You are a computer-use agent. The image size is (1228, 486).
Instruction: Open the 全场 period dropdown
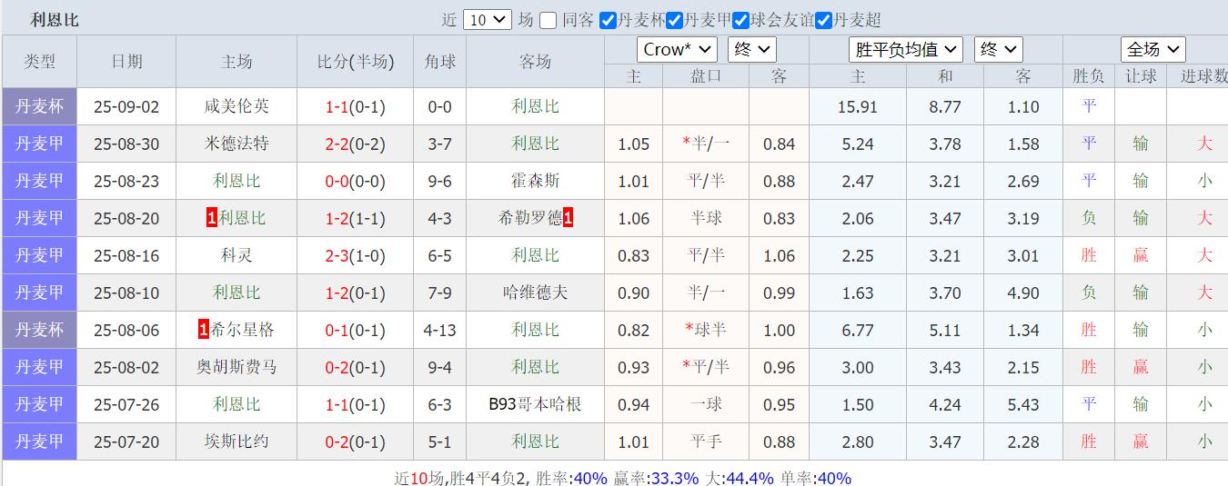(x=1153, y=49)
